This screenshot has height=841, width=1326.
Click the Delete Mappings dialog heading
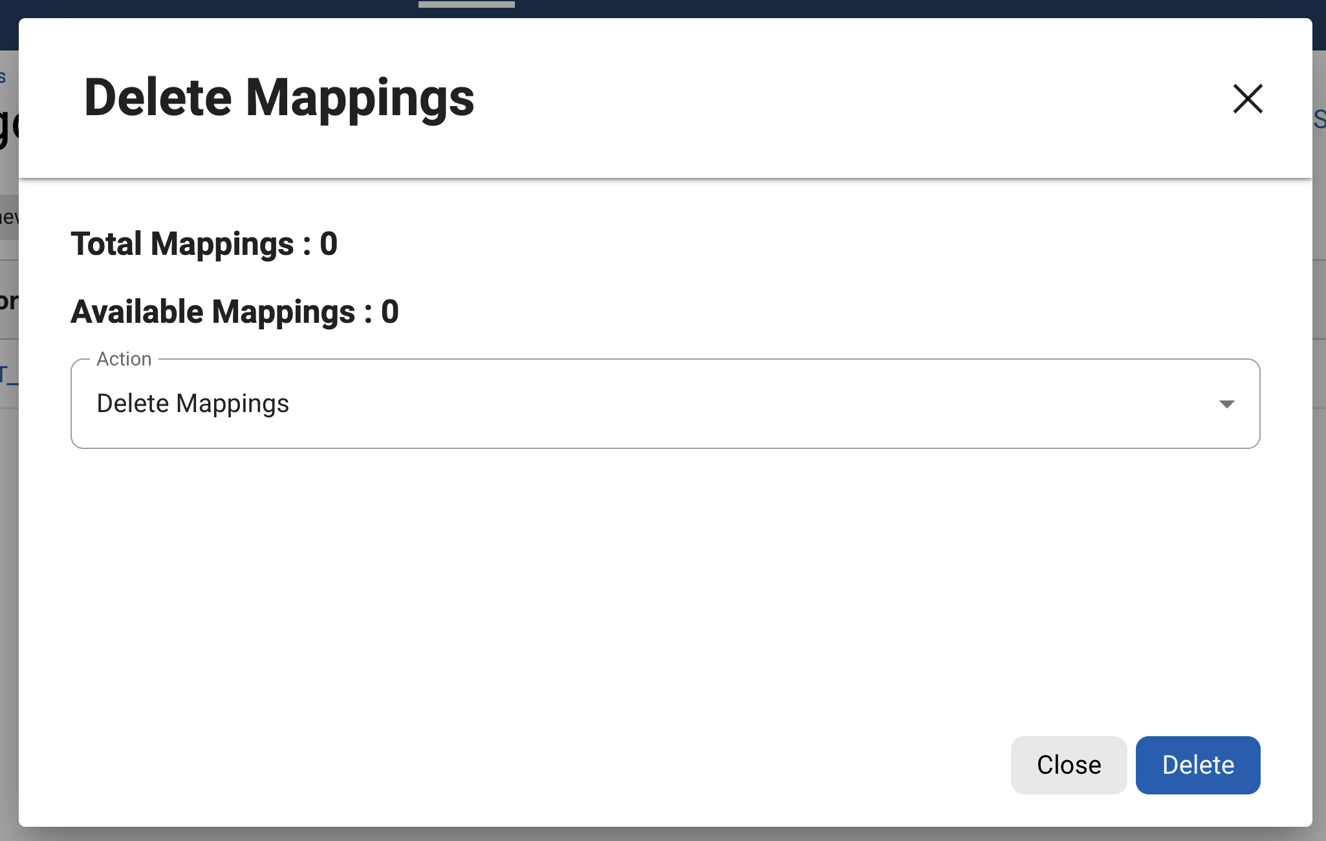pyautogui.click(x=279, y=98)
